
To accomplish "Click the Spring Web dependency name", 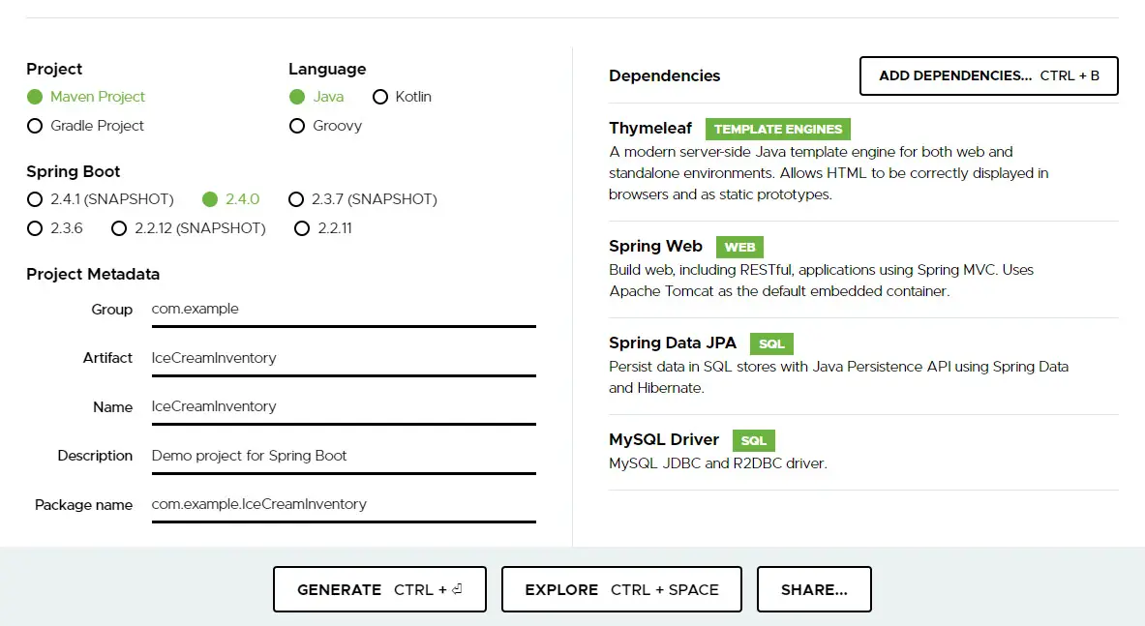I will (655, 246).
